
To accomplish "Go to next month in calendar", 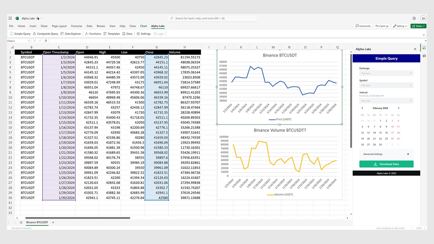I will tap(399, 108).
